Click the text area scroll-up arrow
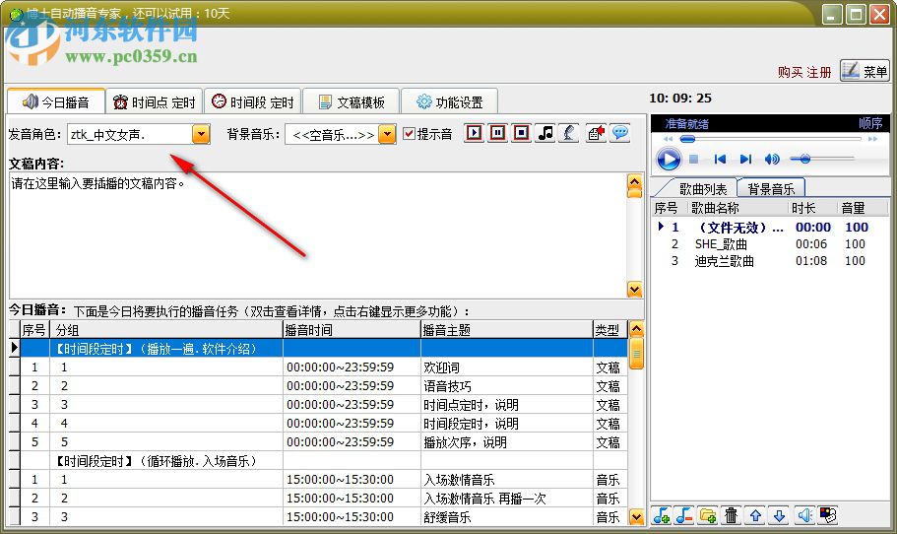897x534 pixels. coord(634,183)
